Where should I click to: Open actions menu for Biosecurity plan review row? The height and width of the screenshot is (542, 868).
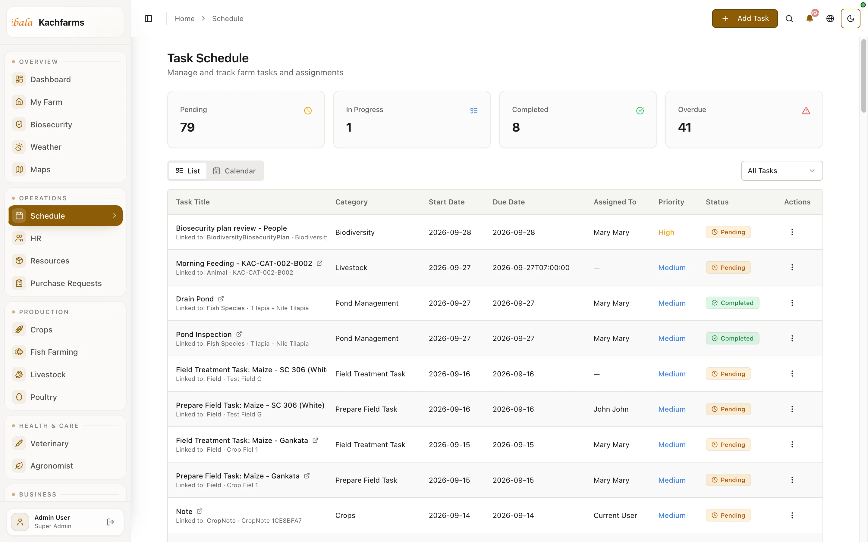click(792, 232)
